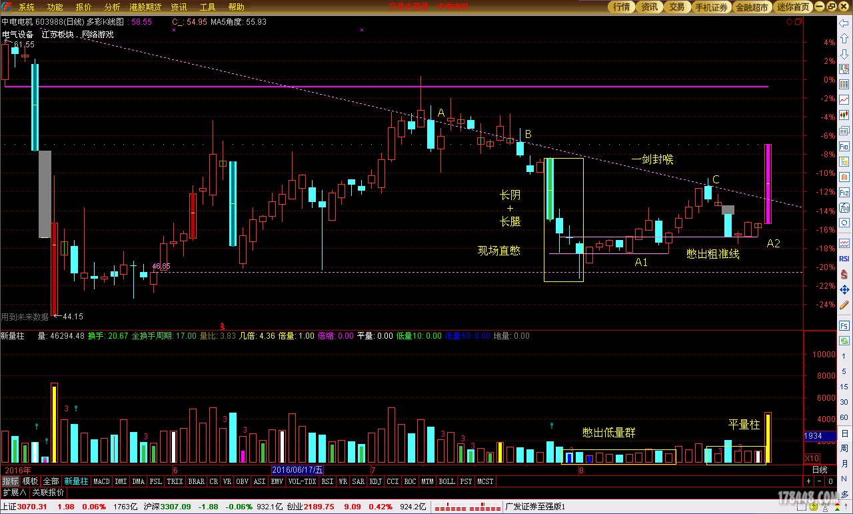Click the red S-shaped sidebar icon
The image size is (853, 514).
pos(844,275)
